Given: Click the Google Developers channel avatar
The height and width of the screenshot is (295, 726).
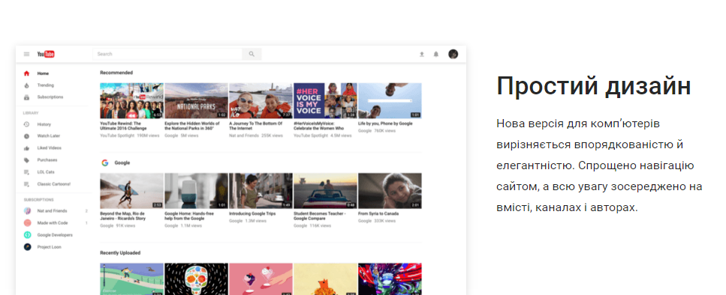Looking at the screenshot, I should tap(27, 235).
